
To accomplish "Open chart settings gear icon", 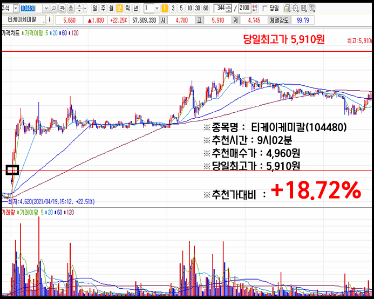I will pos(295,9).
